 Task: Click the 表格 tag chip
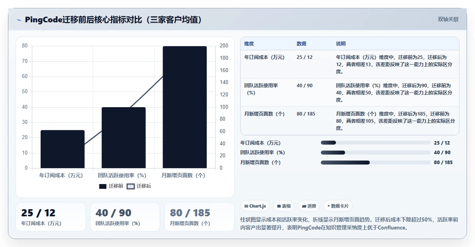point(284,206)
